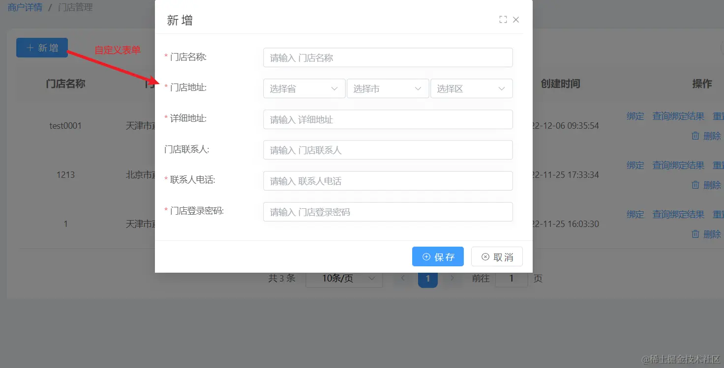This screenshot has height=368, width=724.
Task: Click the circled plus icon inside the 保存 button
Action: (x=426, y=256)
